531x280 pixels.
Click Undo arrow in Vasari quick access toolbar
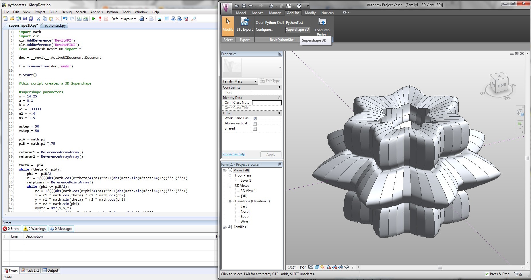[x=250, y=6]
